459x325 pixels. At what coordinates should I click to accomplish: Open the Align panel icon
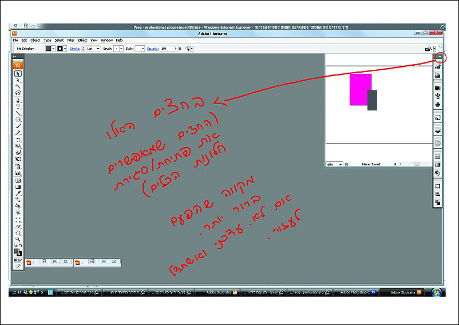(438, 194)
